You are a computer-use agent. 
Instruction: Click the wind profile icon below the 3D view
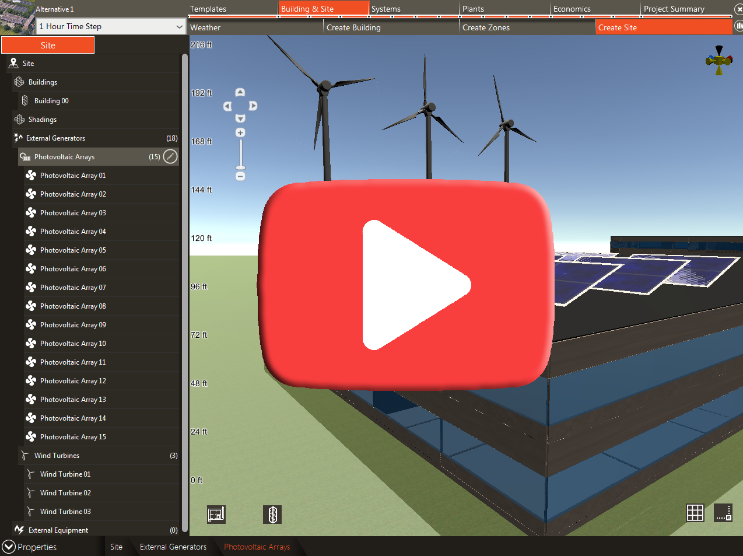coord(272,515)
